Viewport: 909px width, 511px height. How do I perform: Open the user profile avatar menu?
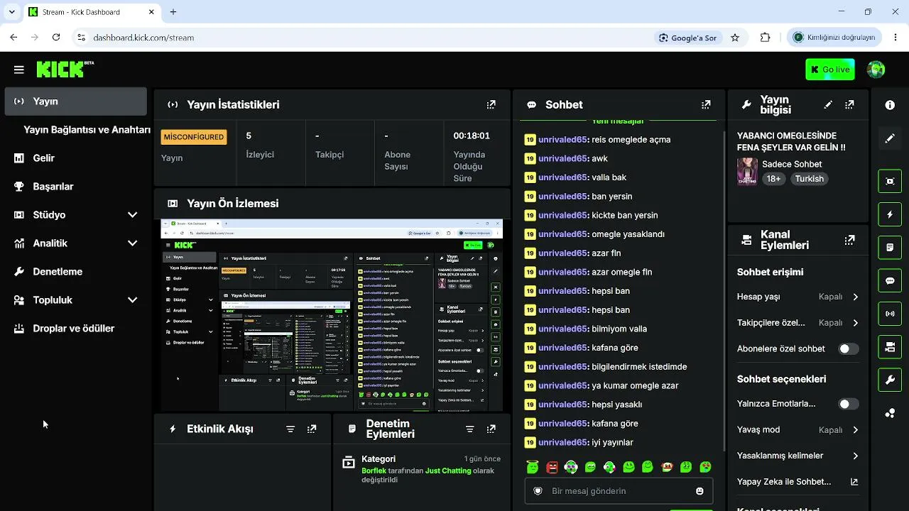click(x=876, y=70)
